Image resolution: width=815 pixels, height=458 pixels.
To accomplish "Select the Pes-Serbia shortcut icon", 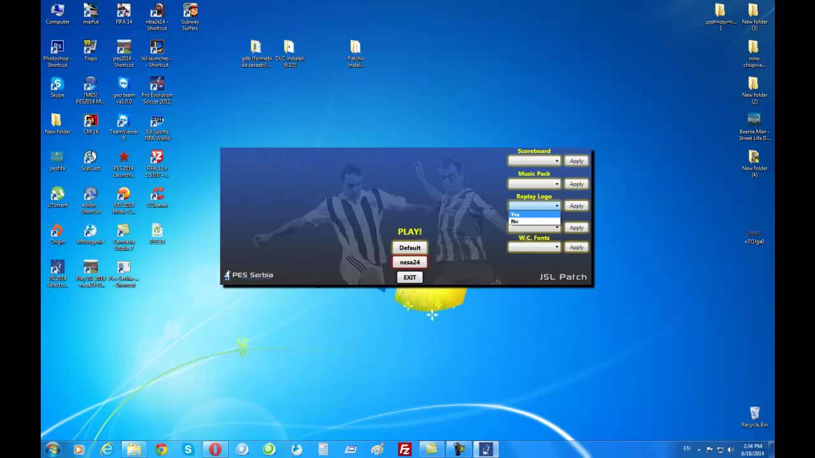I will click(x=124, y=274).
